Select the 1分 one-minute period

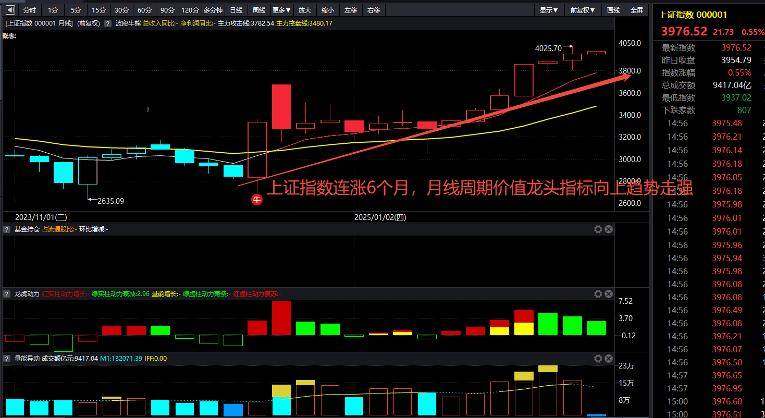click(x=53, y=10)
